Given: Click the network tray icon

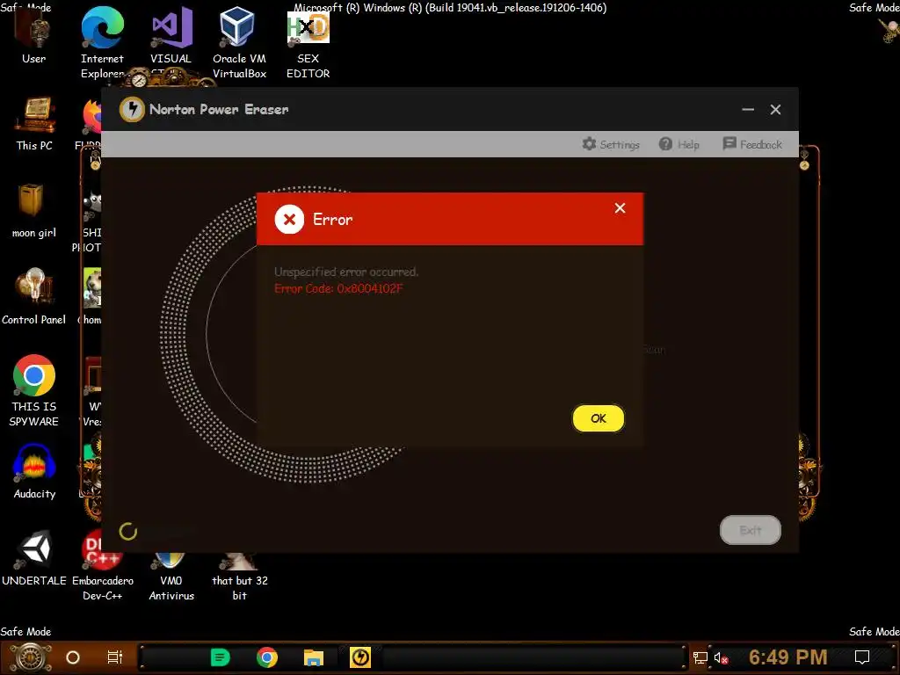Looking at the screenshot, I should click(700, 657).
